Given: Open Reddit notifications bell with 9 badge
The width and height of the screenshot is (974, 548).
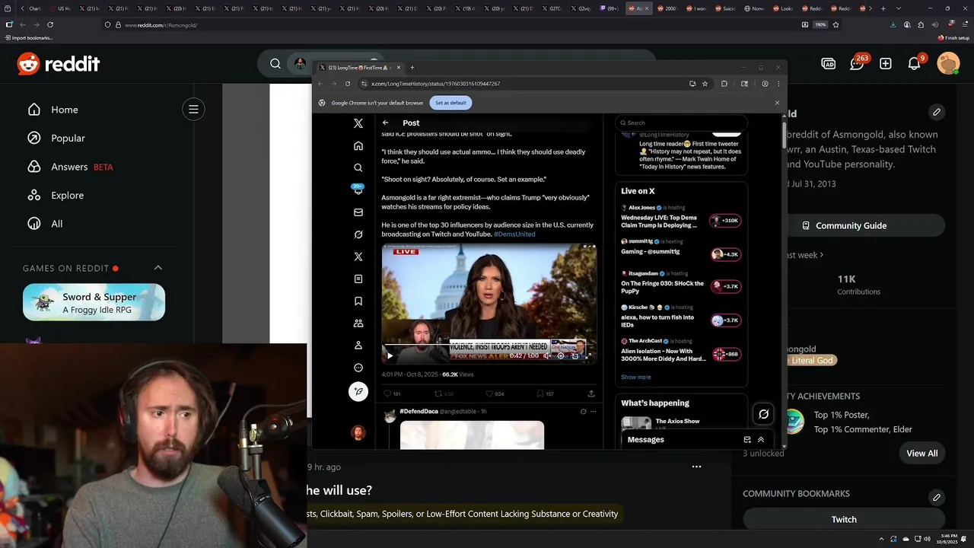Looking at the screenshot, I should (915, 64).
